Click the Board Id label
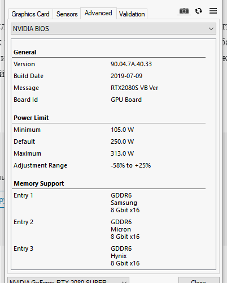The width and height of the screenshot is (227, 283). [x=25, y=100]
